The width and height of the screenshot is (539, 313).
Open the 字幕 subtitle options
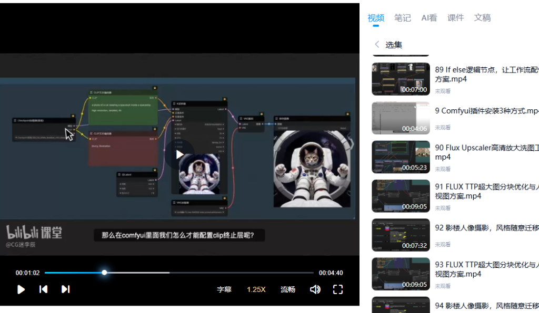pos(224,289)
